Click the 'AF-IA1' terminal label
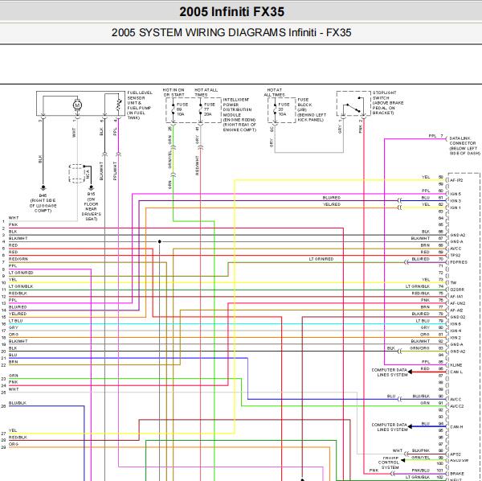The height and width of the screenshot is (481, 482). 456,297
